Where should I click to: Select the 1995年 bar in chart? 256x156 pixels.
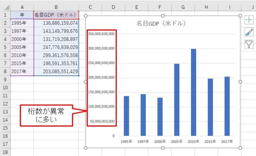click(126, 116)
